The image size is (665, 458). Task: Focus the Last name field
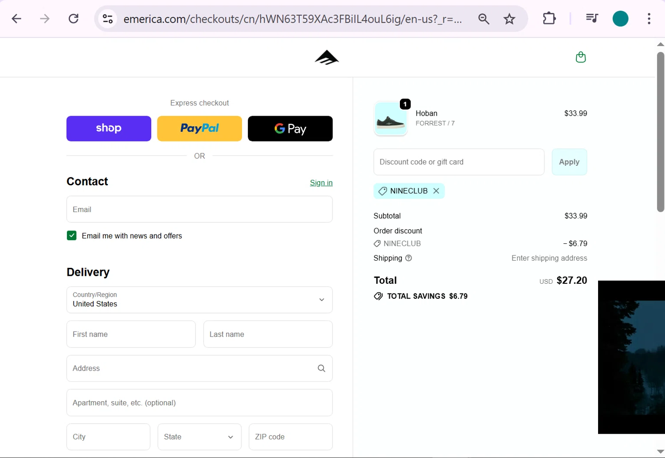pyautogui.click(x=268, y=334)
